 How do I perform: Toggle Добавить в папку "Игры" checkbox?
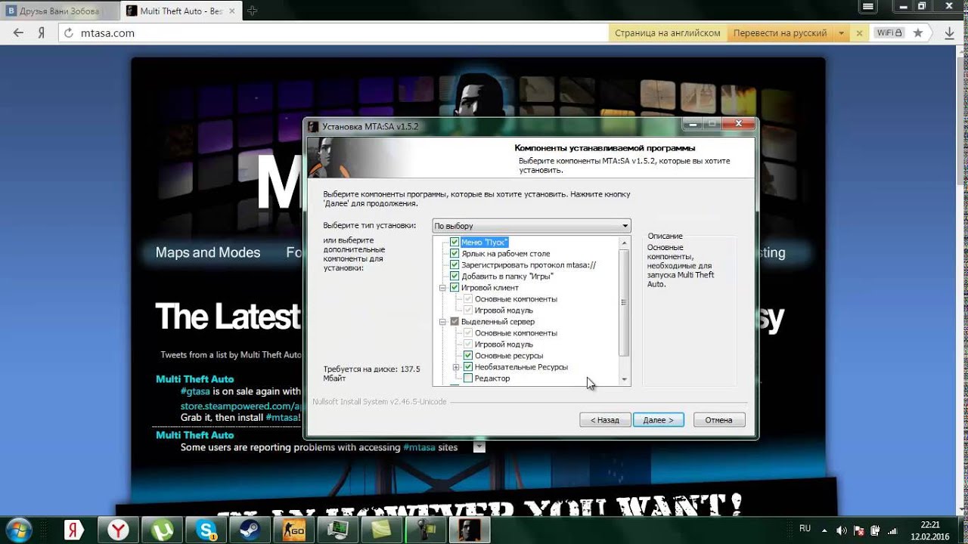pyautogui.click(x=455, y=277)
